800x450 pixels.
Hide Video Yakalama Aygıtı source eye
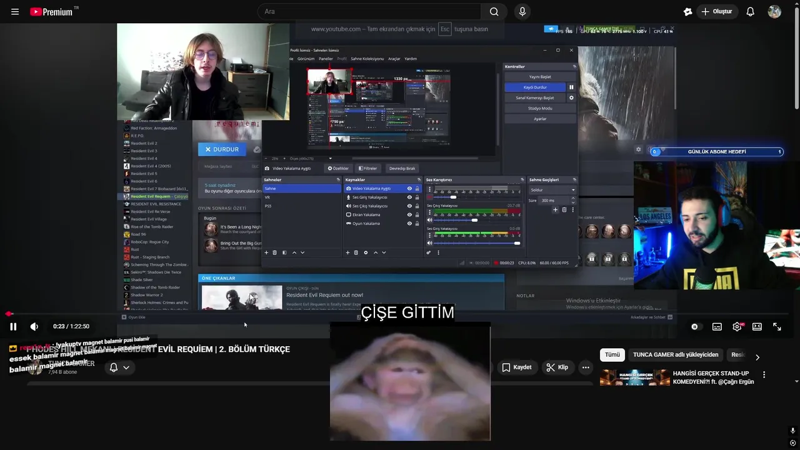[x=409, y=188]
